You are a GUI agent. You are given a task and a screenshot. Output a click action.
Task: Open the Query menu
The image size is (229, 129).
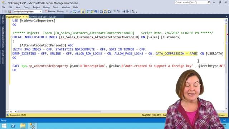point(26,7)
